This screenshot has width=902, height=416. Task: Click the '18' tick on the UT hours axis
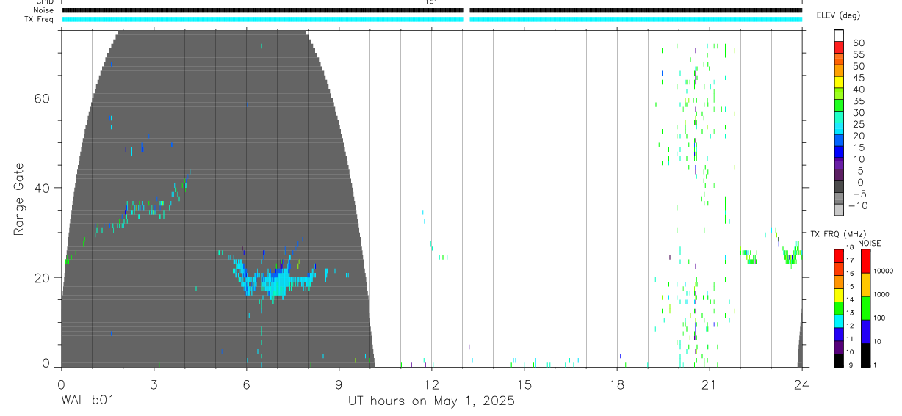[617, 384]
